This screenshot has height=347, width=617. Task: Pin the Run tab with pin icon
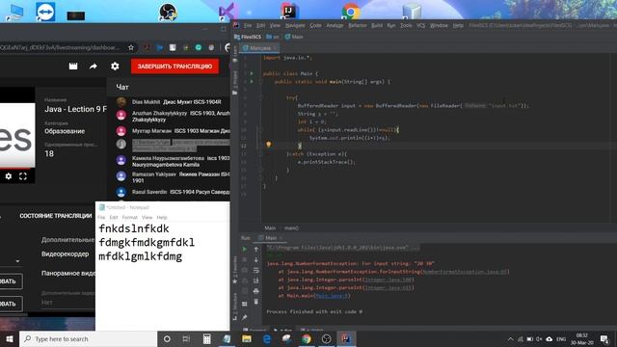coord(244,317)
